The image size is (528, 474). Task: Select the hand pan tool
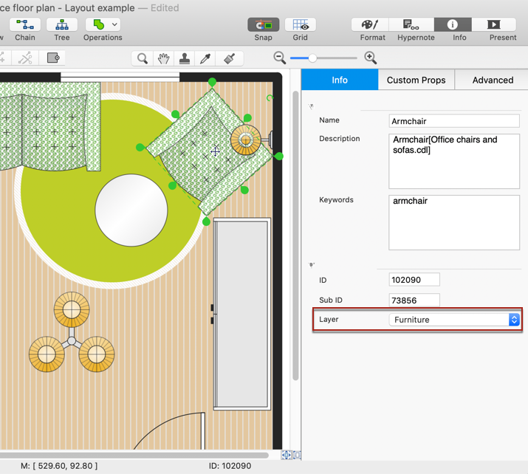point(164,58)
